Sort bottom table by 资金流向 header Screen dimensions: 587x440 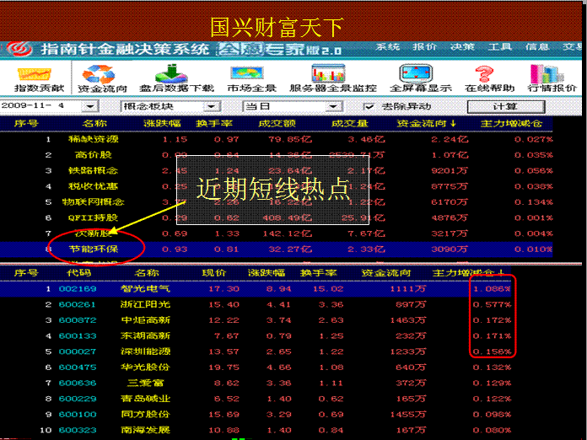tap(386, 273)
